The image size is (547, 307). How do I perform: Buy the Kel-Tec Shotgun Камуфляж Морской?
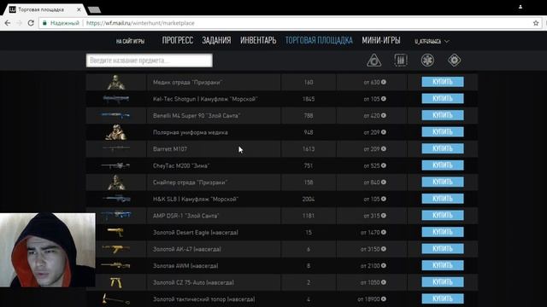[443, 99]
